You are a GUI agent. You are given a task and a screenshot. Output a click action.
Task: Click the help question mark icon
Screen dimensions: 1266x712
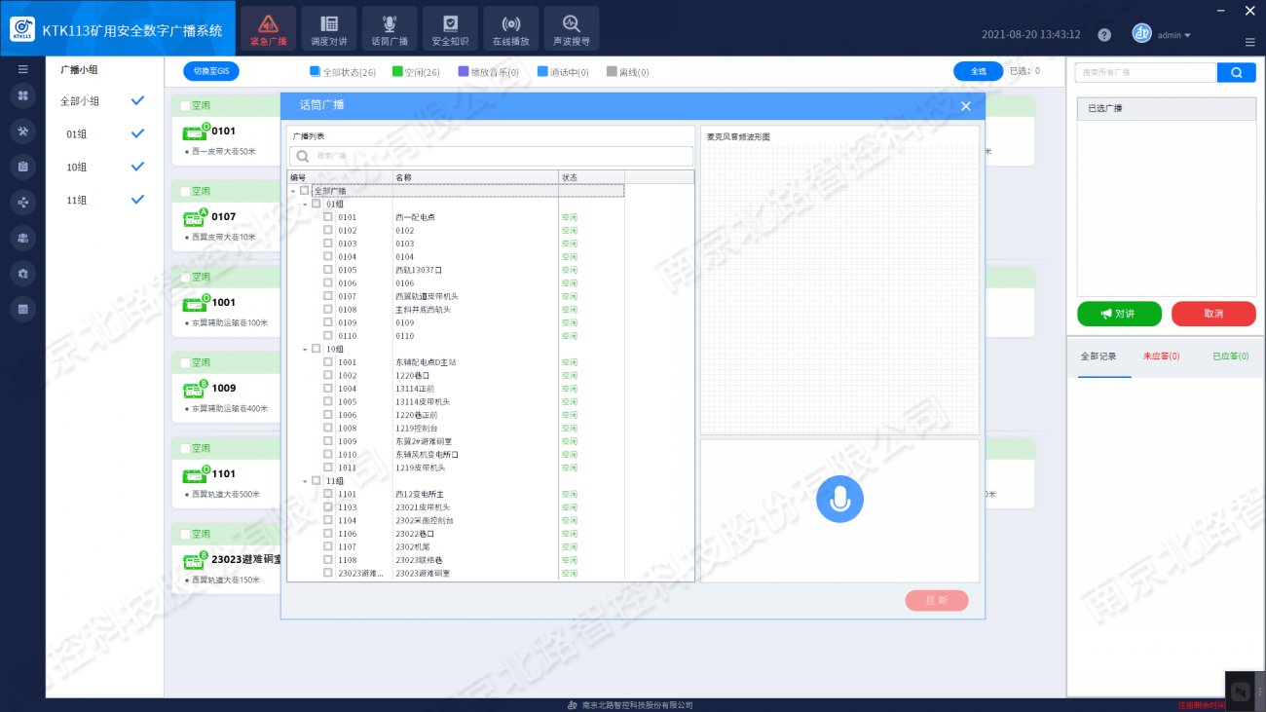point(1103,35)
